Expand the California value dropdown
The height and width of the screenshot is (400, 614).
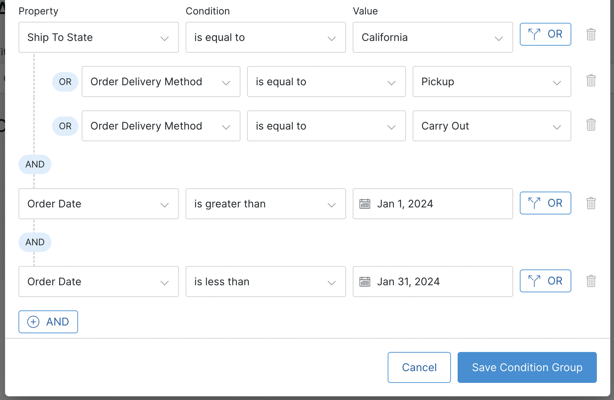pyautogui.click(x=432, y=37)
